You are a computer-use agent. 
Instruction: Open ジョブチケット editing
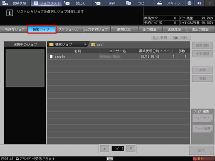[203, 118]
